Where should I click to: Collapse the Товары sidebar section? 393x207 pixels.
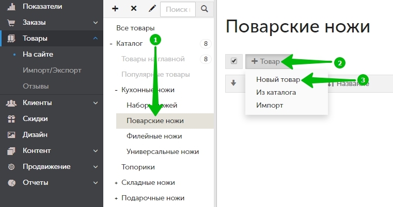click(x=95, y=38)
